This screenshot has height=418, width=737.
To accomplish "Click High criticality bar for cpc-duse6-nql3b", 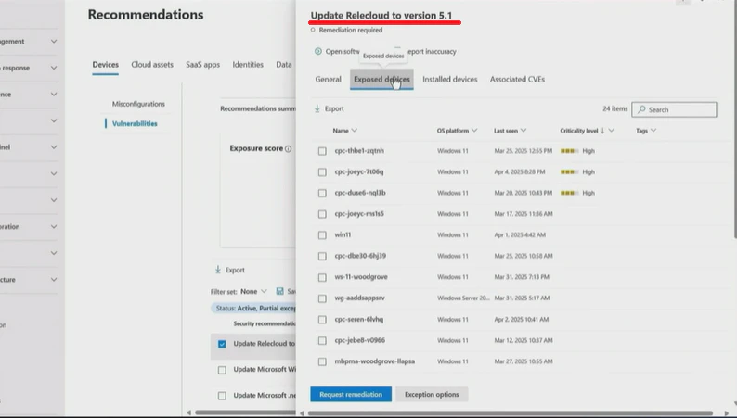I will tap(570, 193).
